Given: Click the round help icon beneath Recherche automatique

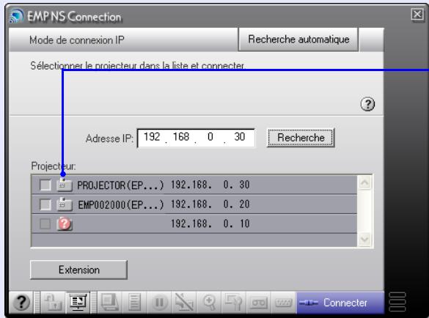Looking at the screenshot, I should pos(367,104).
